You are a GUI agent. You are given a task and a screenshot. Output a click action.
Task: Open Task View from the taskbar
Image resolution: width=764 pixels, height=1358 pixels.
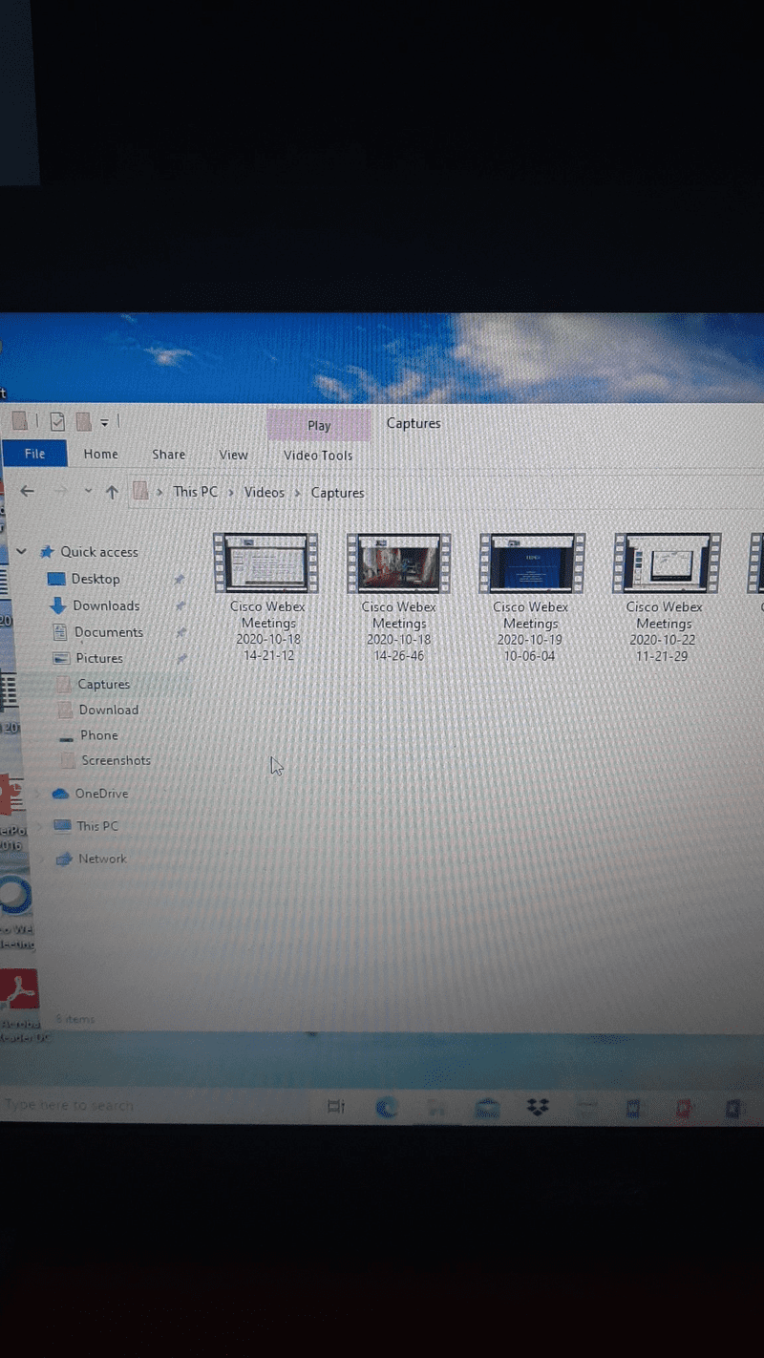click(335, 1107)
